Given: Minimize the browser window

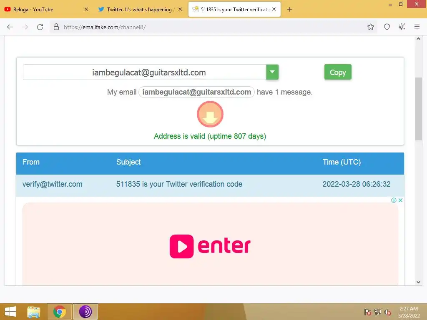Looking at the screenshot, I should tap(390, 4).
